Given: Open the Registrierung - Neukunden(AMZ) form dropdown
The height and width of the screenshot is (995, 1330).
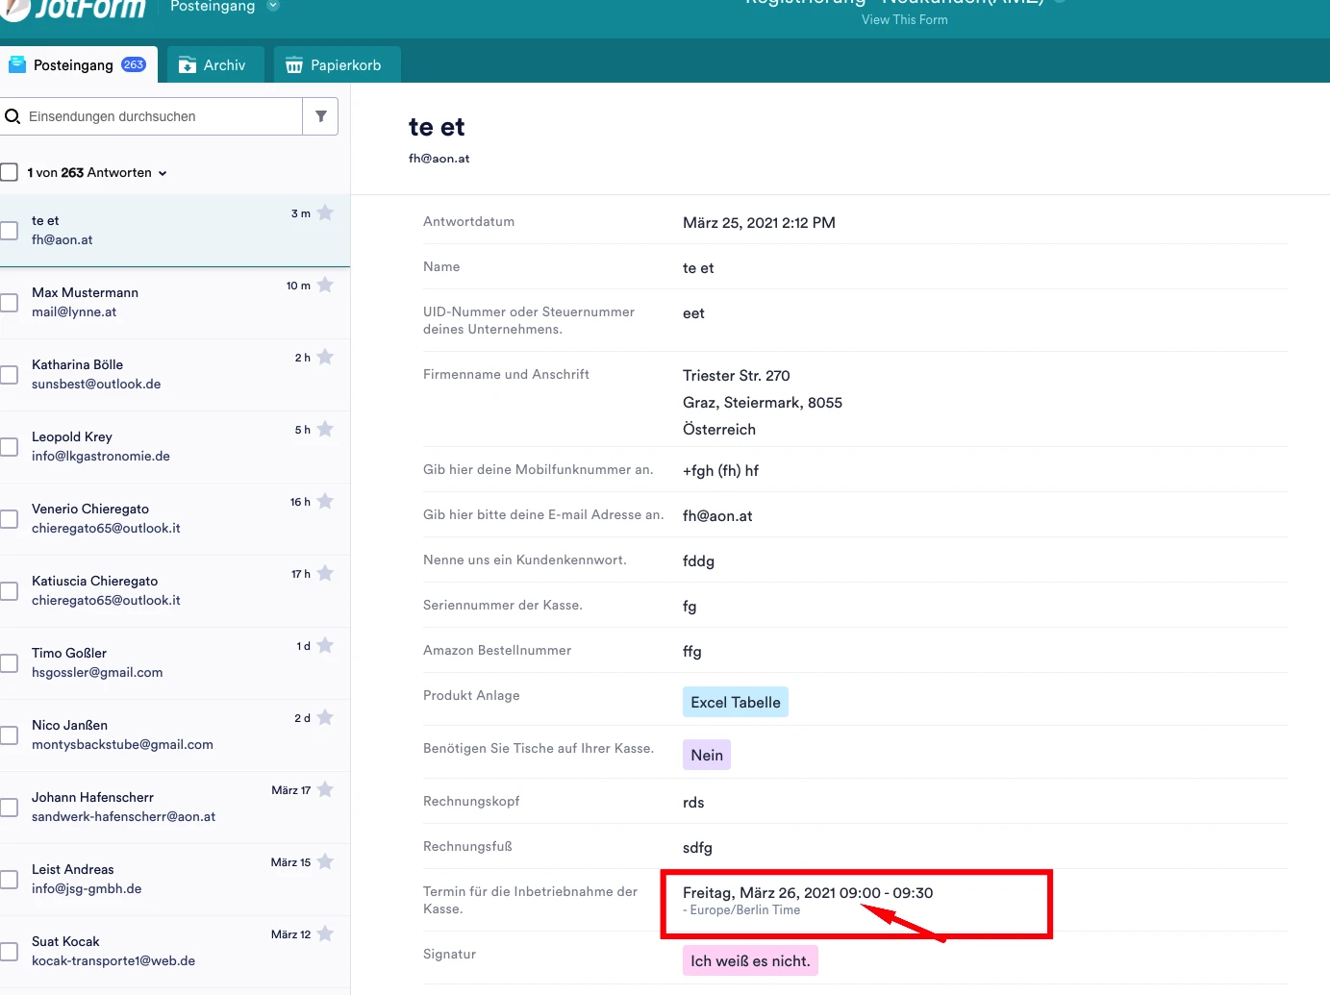Looking at the screenshot, I should (1060, 4).
